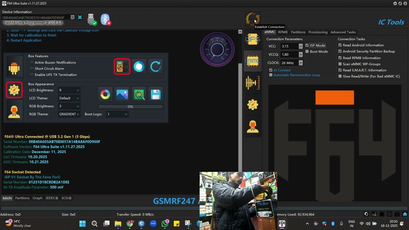Click the 0% progress bar in Box Appearance

[130, 107]
